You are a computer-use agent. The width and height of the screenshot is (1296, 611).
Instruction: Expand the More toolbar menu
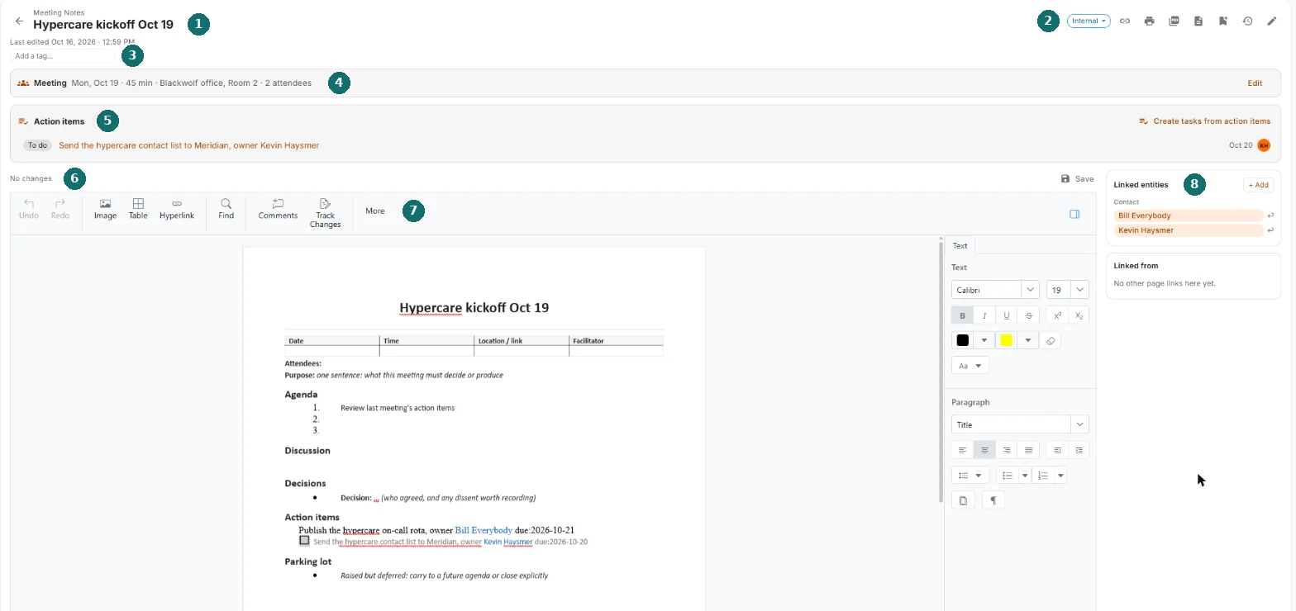375,211
